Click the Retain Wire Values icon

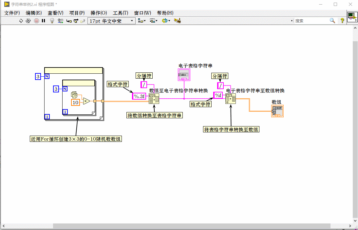coord(61,21)
